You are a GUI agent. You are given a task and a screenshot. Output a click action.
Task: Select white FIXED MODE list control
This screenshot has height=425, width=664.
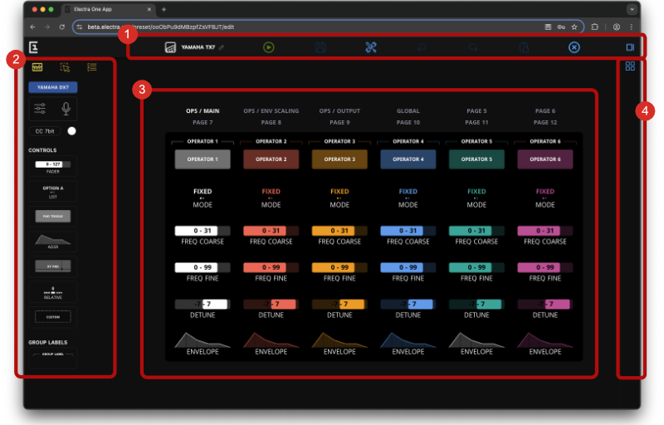coord(203,198)
